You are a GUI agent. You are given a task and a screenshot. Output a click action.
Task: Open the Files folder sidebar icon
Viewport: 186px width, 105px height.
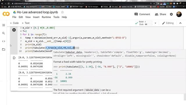click(x=3, y=49)
